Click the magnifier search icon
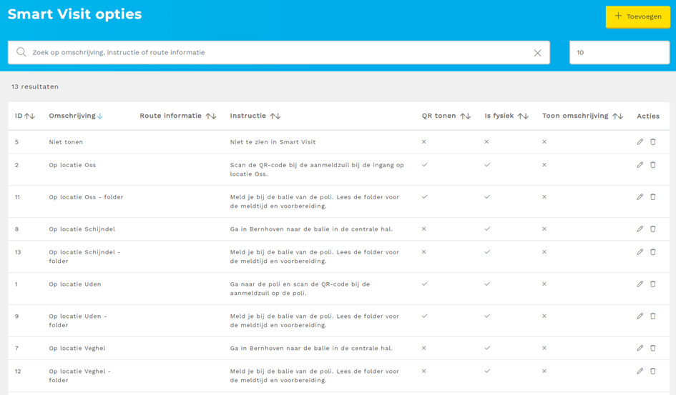Viewport: 676px width, 395px height. coord(21,52)
